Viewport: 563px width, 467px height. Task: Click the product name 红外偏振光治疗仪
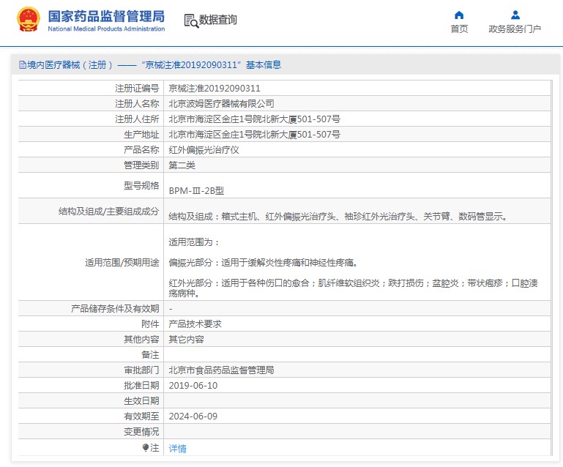[204, 149]
